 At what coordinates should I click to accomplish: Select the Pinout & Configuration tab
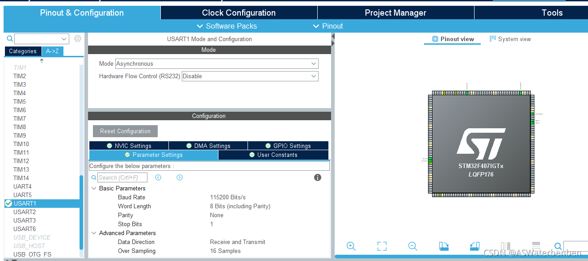(x=82, y=13)
